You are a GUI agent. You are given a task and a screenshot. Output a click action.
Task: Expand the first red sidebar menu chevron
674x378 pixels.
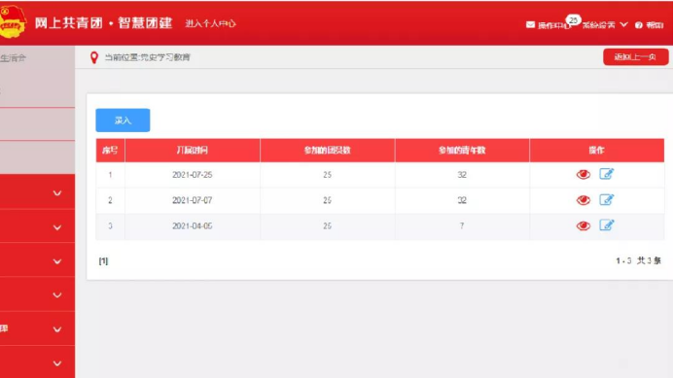click(57, 193)
